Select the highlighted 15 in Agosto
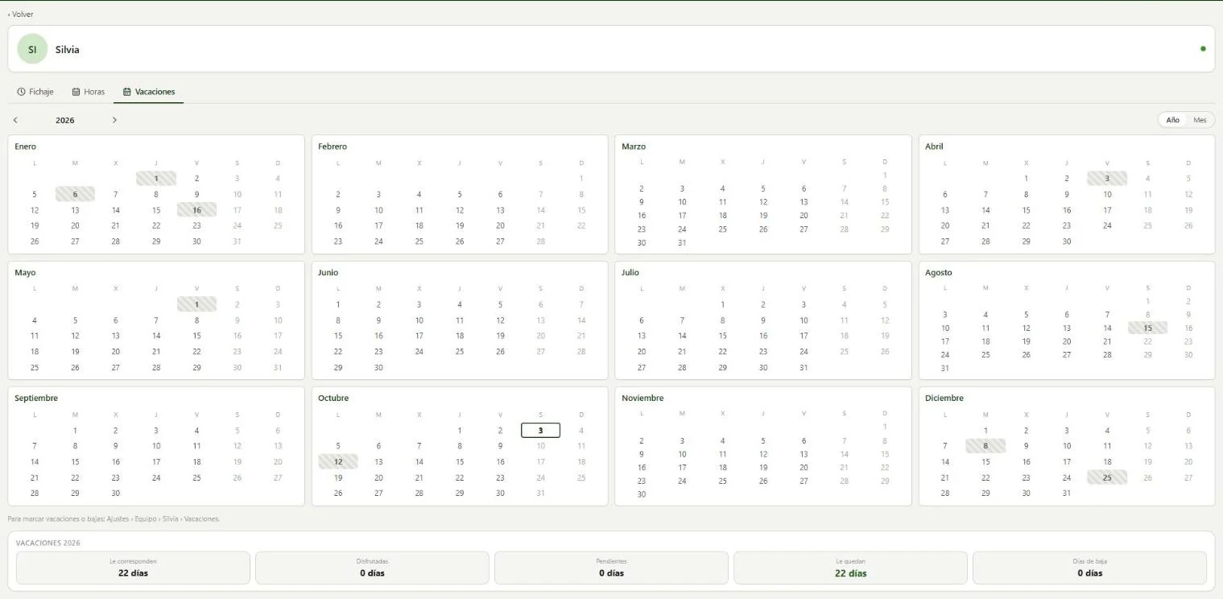 point(1147,328)
